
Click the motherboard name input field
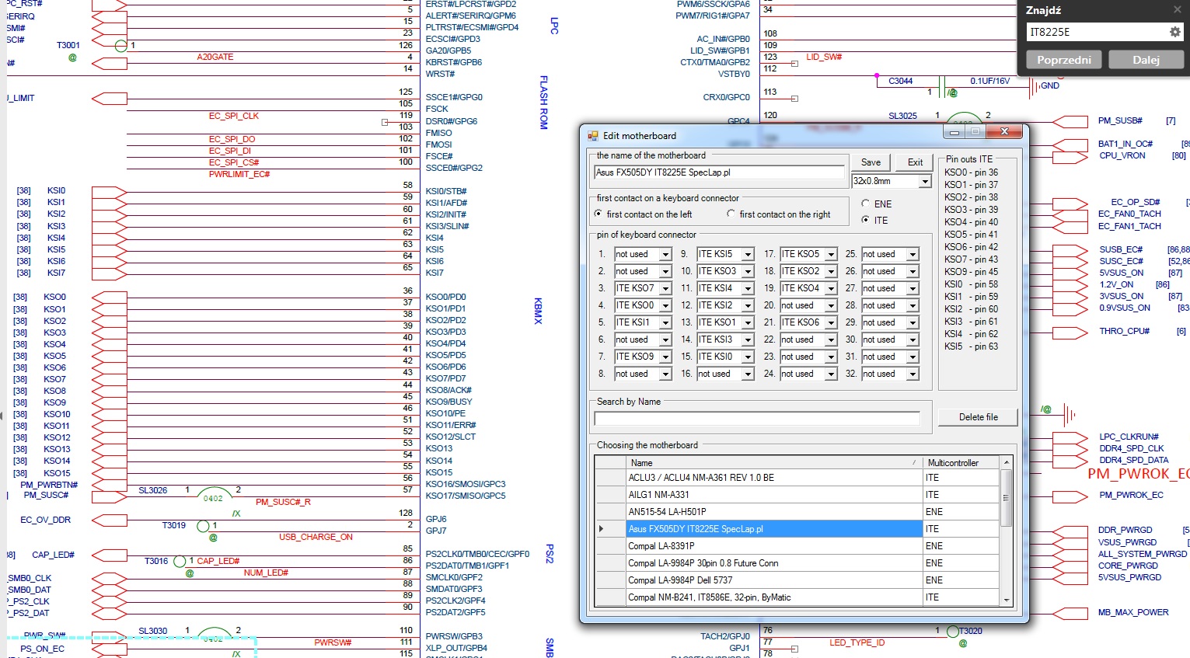[x=719, y=172]
